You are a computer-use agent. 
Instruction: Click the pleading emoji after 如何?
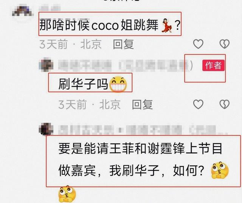220,170
